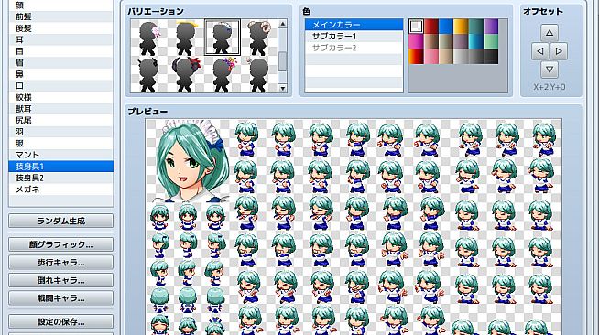599x335 pixels.
Task: Select 紋様 in the parts list
Action: (60, 97)
